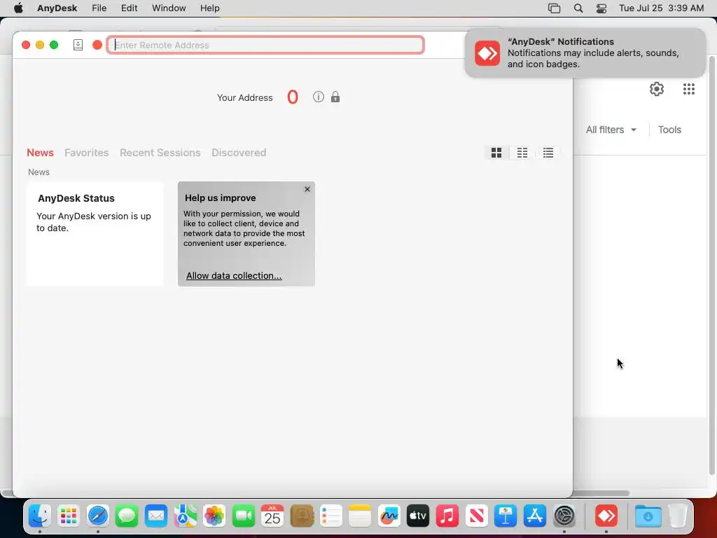Image resolution: width=717 pixels, height=538 pixels.
Task: Open the Window menu
Action: point(169,8)
